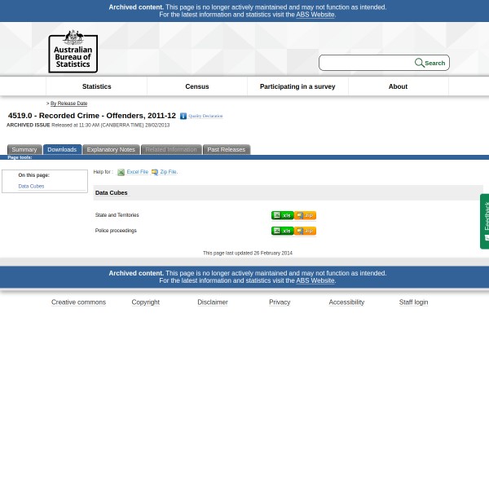Image resolution: width=489 pixels, height=489 pixels.
Task: Switch to the Summary tab
Action: click(x=24, y=150)
